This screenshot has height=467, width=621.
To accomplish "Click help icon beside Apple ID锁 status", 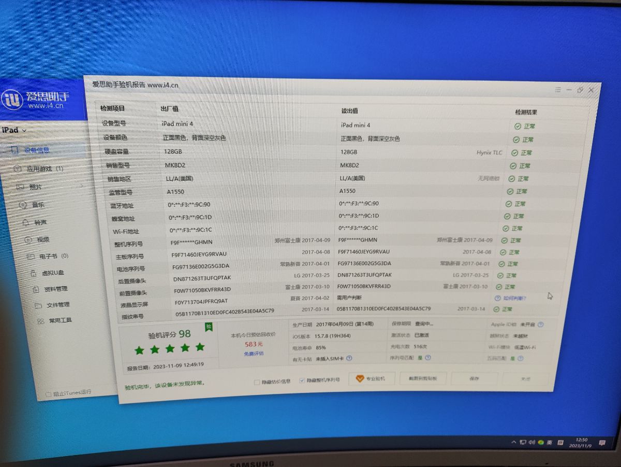I will click(x=540, y=325).
